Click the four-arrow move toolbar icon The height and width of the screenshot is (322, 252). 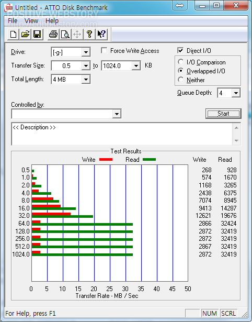click(77, 34)
